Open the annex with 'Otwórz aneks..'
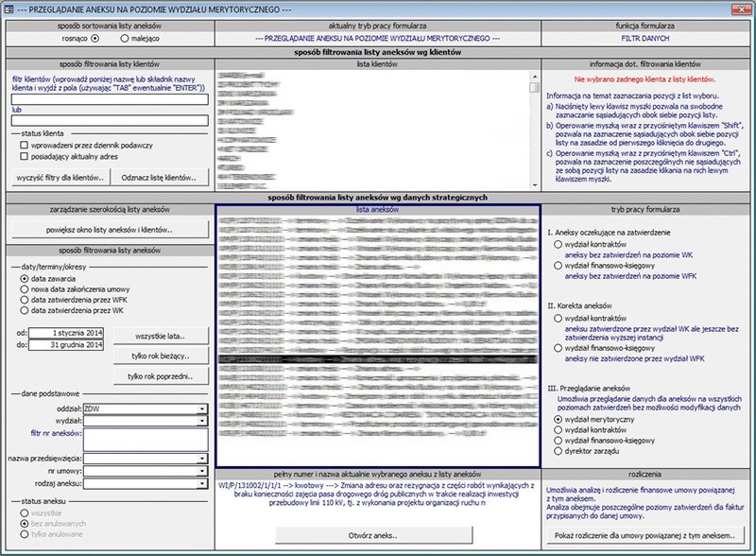The width and height of the screenshot is (756, 556). point(373,536)
